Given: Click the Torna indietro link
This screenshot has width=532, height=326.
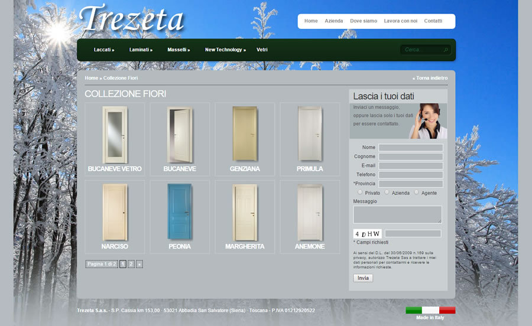Looking at the screenshot, I should pos(430,78).
